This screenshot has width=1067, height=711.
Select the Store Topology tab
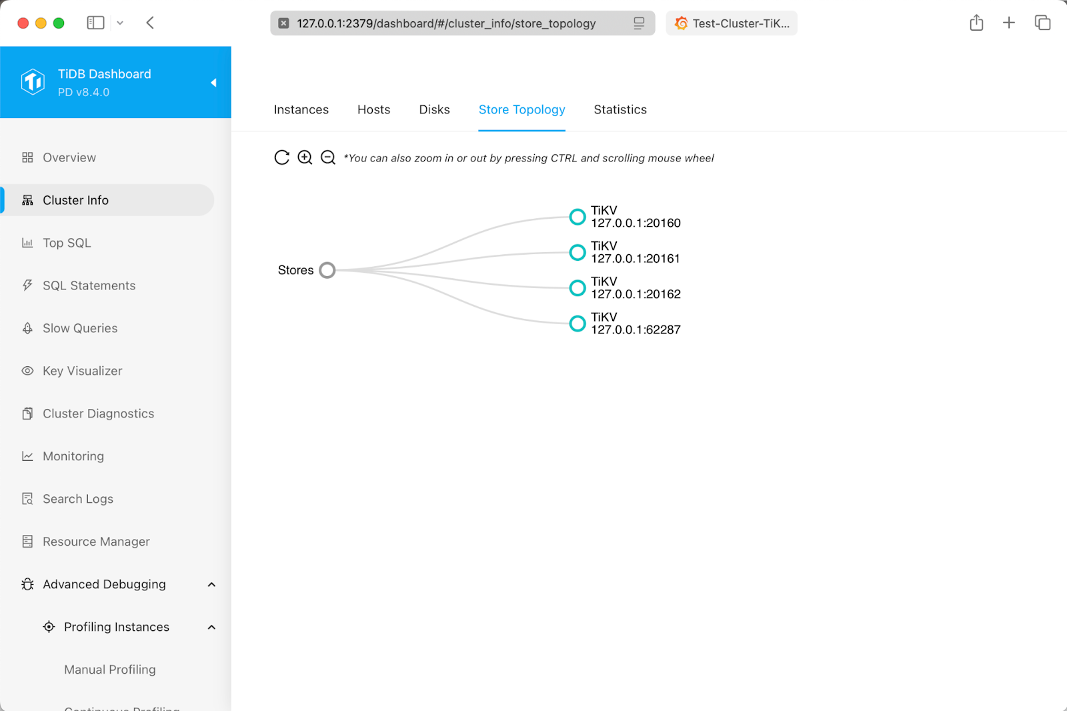click(521, 109)
